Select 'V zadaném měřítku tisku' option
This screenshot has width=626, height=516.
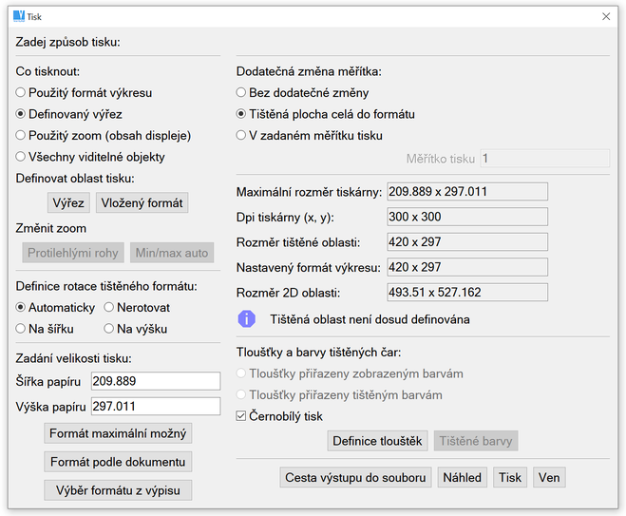click(x=241, y=135)
